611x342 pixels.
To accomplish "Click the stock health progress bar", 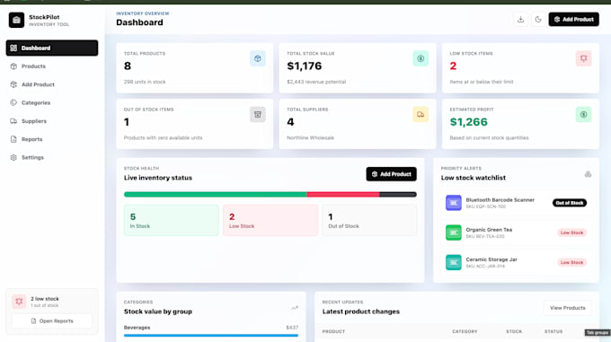I will [270, 195].
